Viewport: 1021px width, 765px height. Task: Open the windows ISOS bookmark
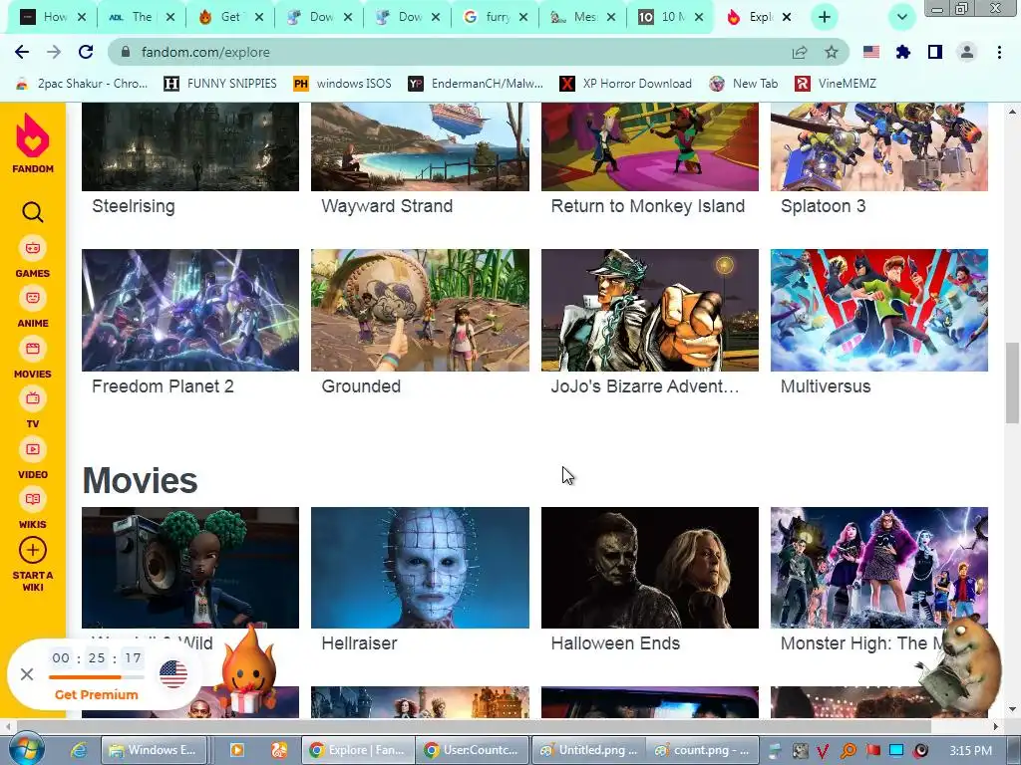pyautogui.click(x=343, y=84)
